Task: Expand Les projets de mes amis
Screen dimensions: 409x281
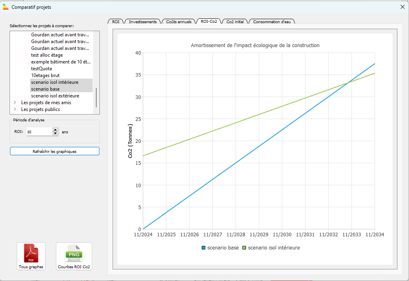Action: pyautogui.click(x=15, y=103)
